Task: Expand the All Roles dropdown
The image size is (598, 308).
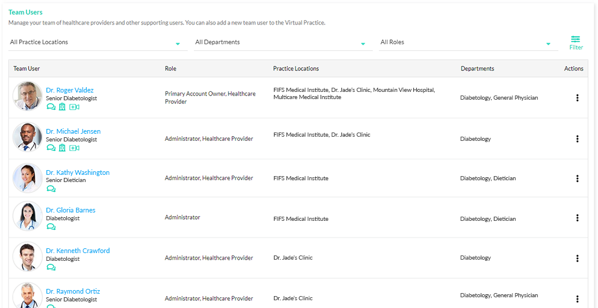Action: coord(468,42)
